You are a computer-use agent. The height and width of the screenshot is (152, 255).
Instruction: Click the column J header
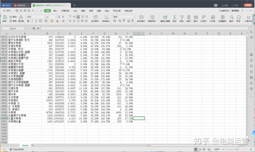(x=139, y=34)
